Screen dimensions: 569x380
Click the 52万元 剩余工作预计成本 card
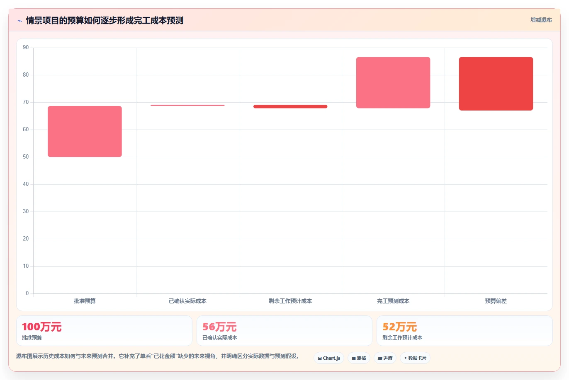coord(464,331)
